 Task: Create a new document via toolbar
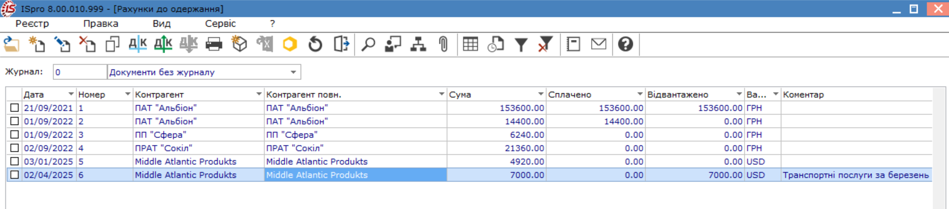[37, 45]
